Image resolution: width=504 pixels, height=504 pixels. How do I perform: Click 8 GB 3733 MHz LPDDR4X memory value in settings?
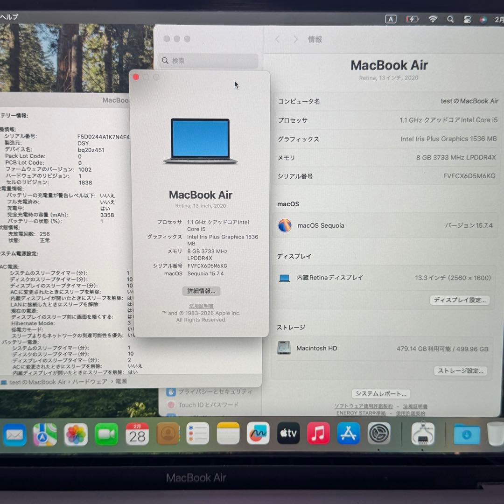pos(456,157)
